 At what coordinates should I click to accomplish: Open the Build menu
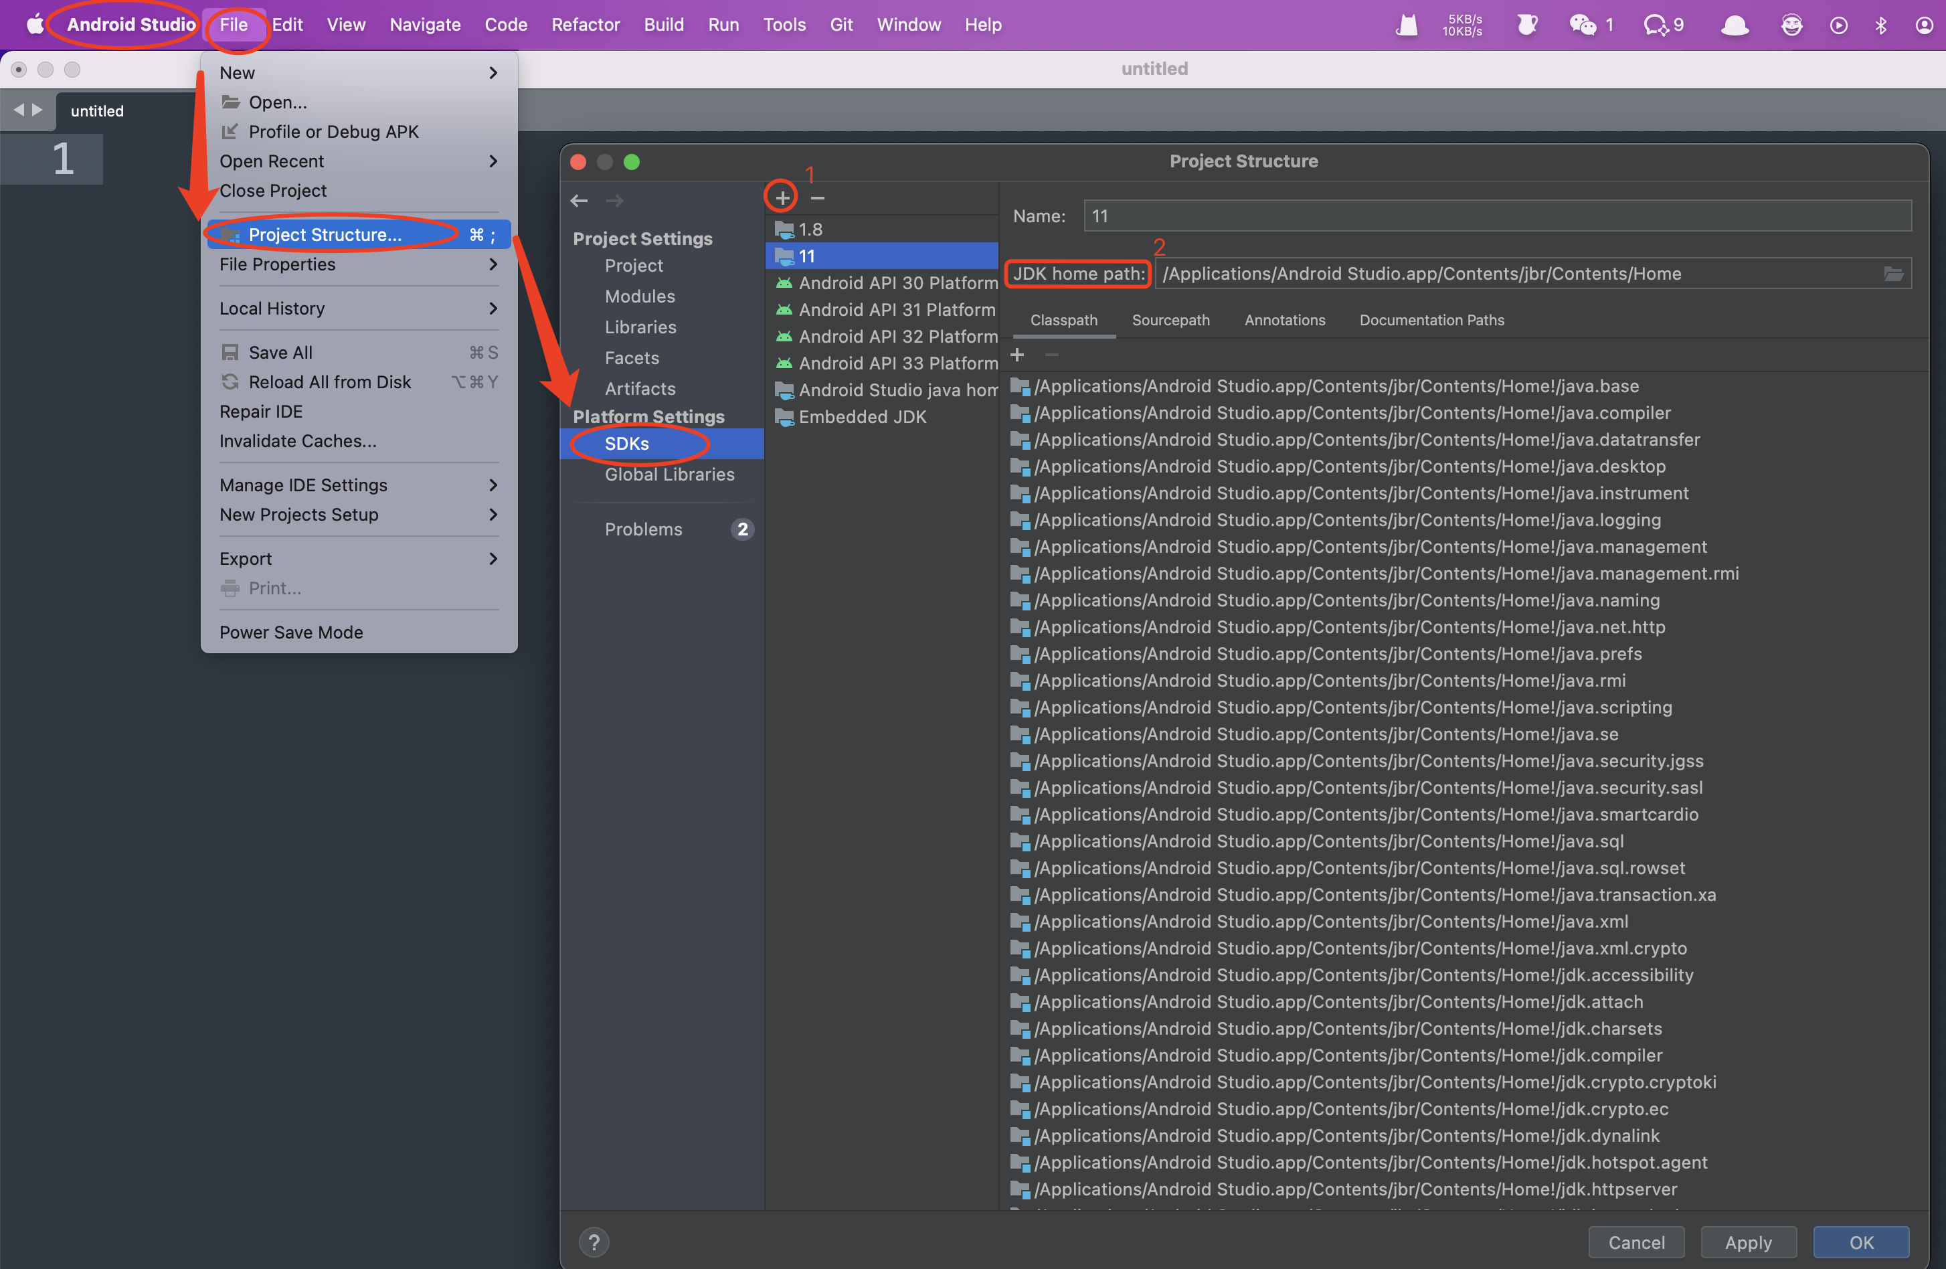663,25
